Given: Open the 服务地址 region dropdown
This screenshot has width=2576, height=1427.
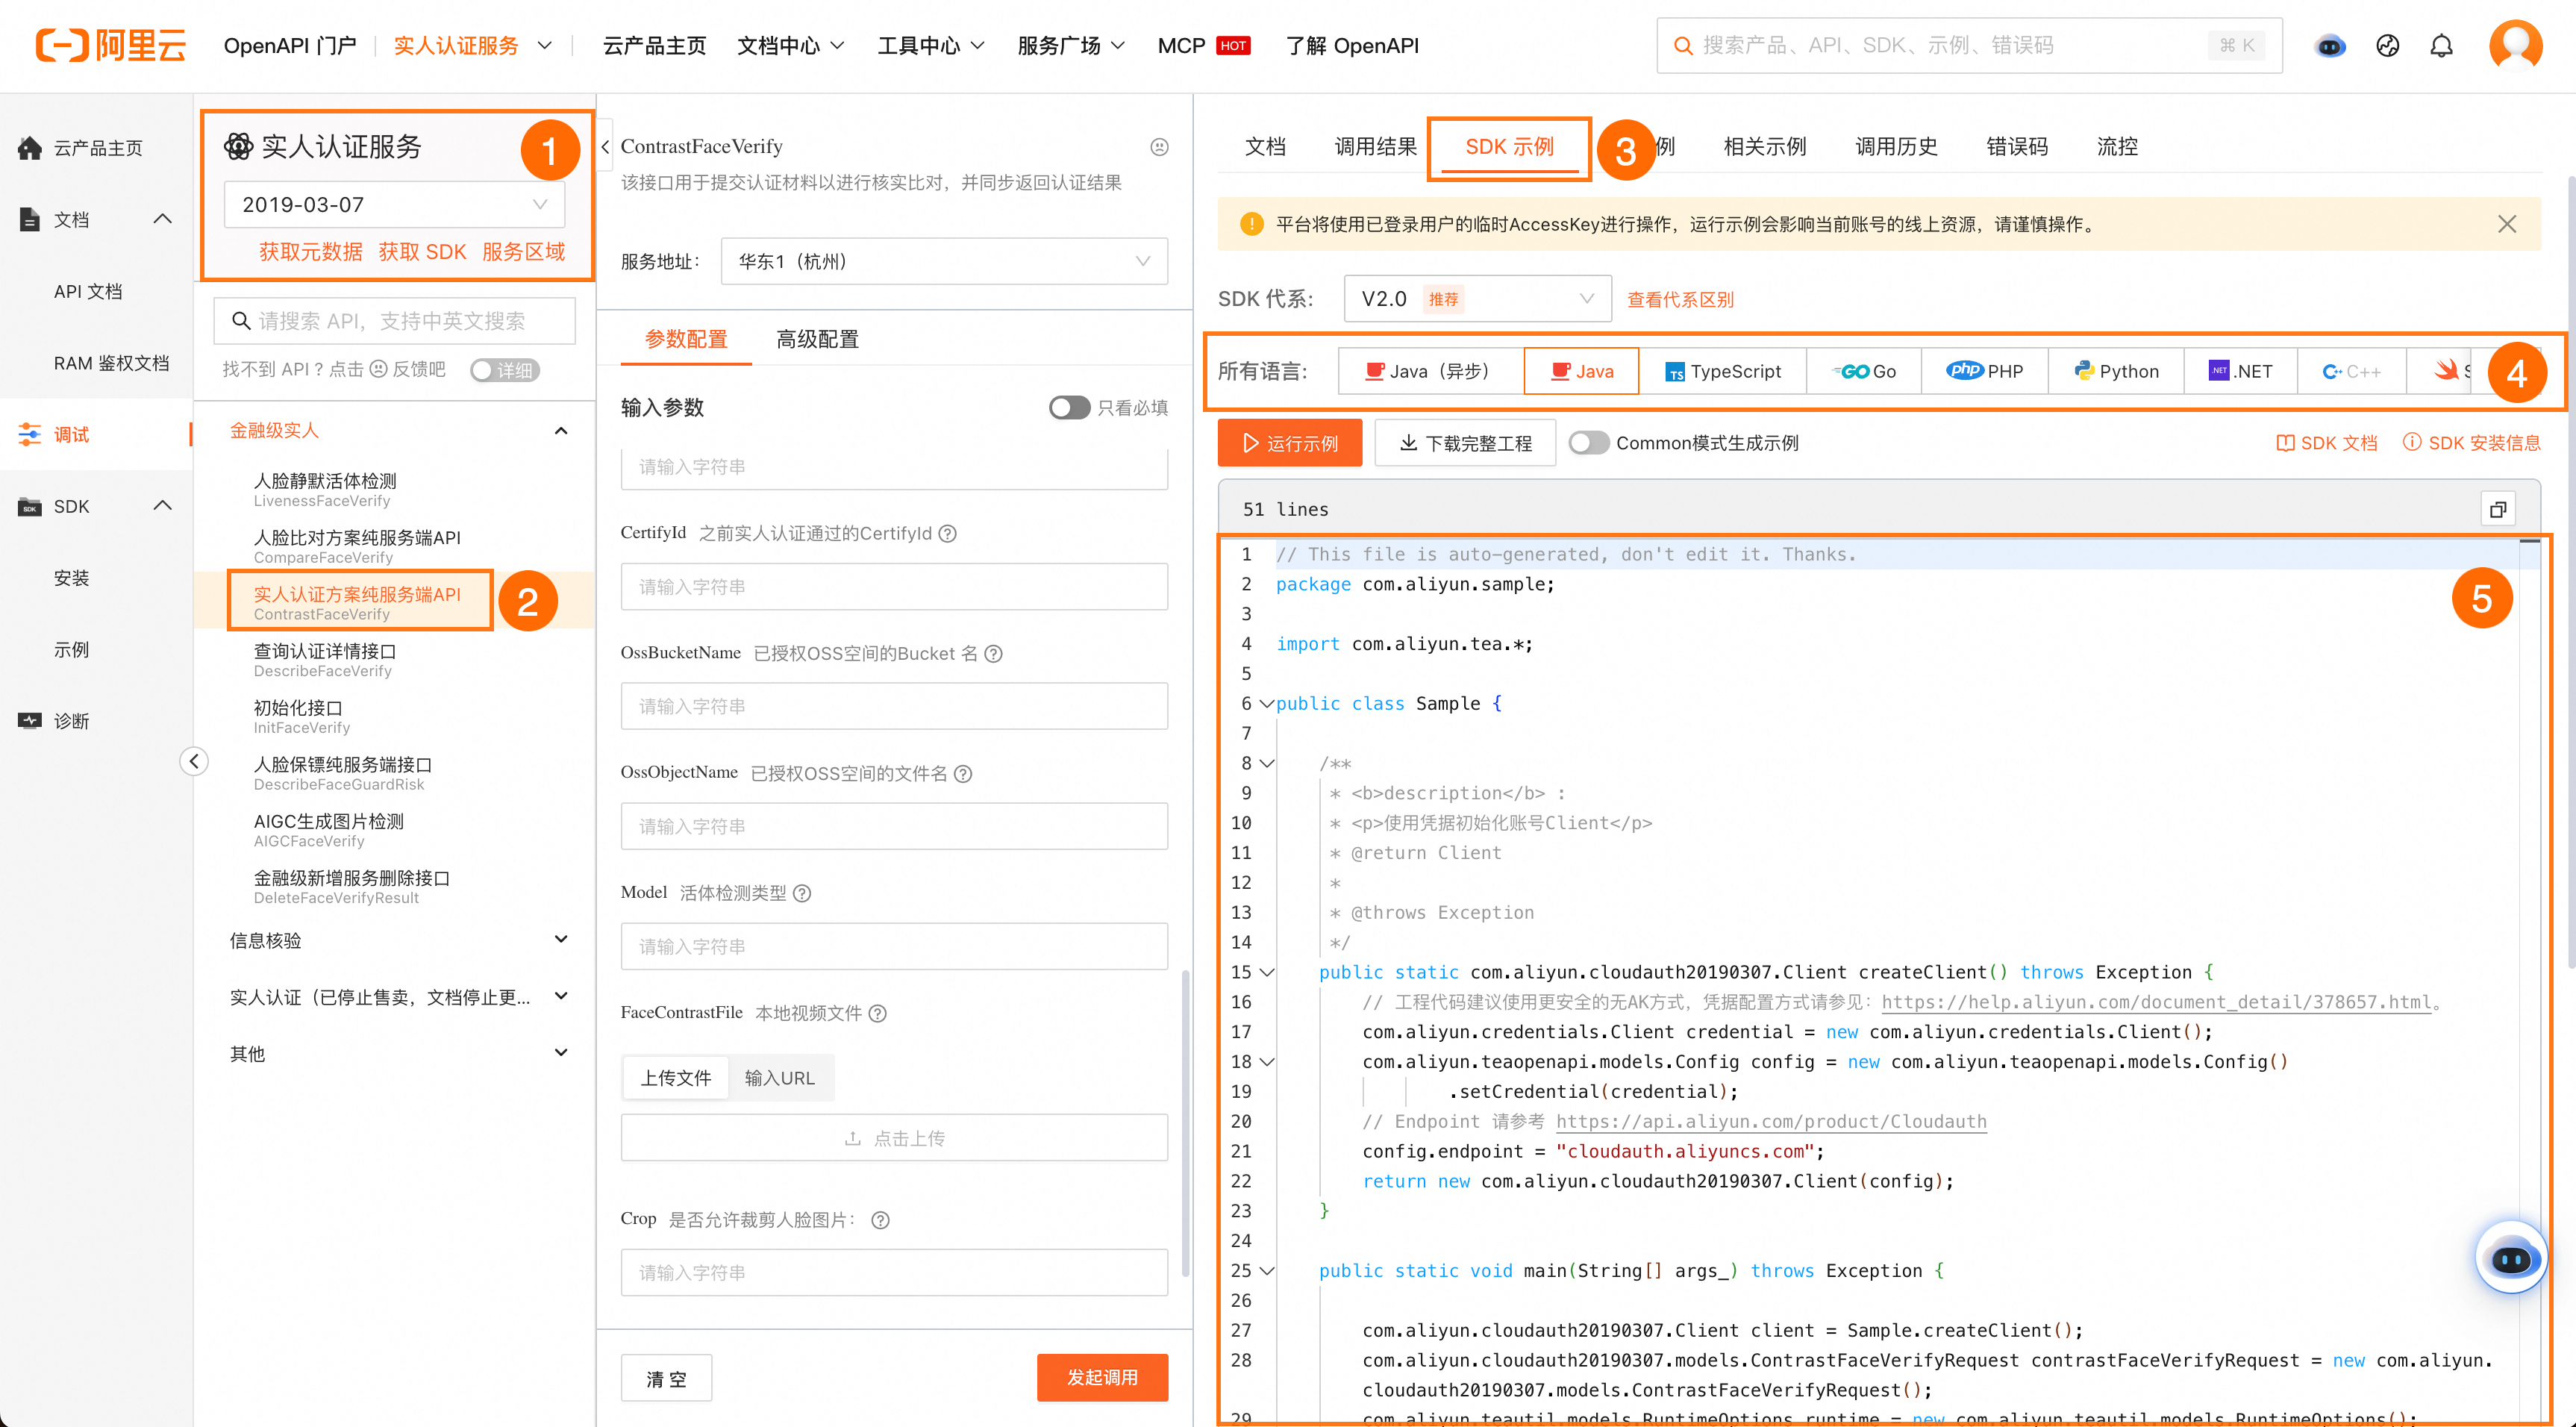Looking at the screenshot, I should coord(943,261).
